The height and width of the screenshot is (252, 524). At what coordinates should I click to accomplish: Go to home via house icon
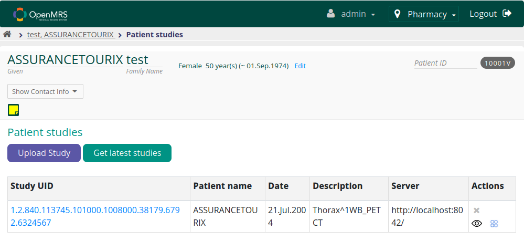(x=7, y=34)
